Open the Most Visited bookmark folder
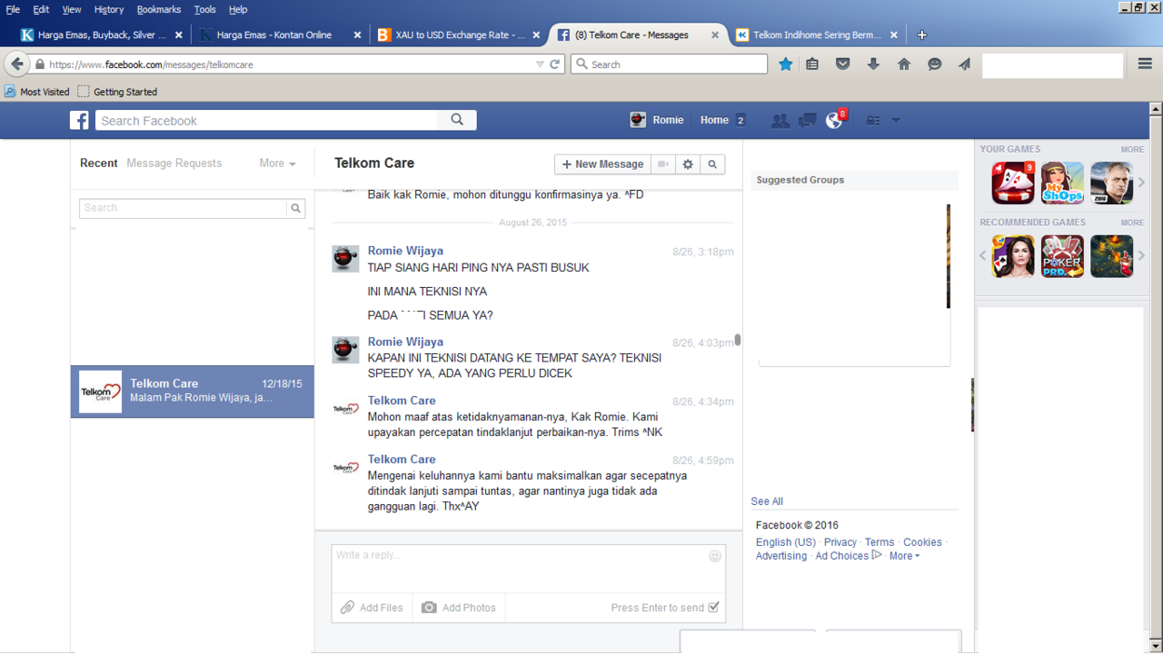The height and width of the screenshot is (654, 1163). (37, 92)
